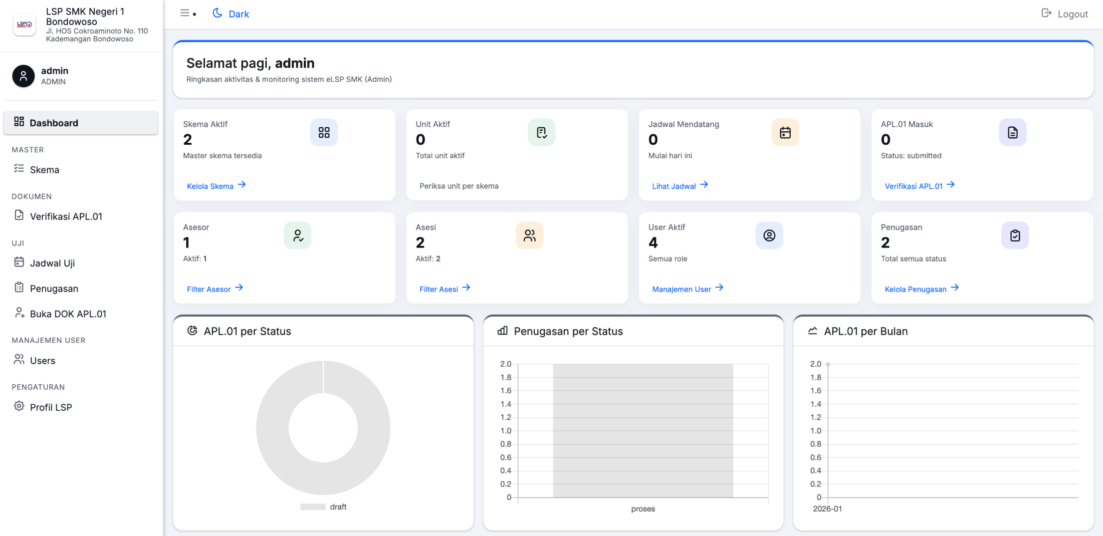The height and width of the screenshot is (536, 1103).
Task: Click the Skema Aktif grid icon
Action: point(324,132)
